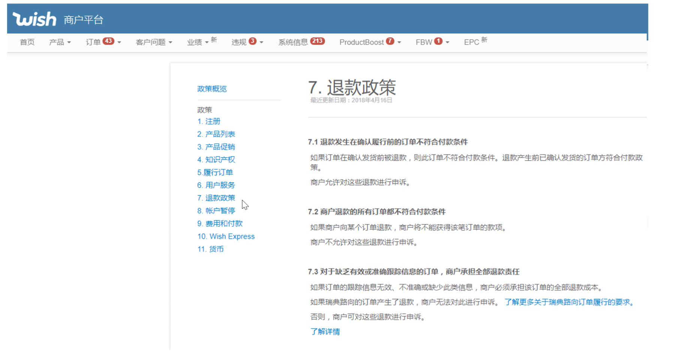Click the 了解更多关于瑞典路向订单履行的要求 link
Screen dimensions: 689x354
569,302
